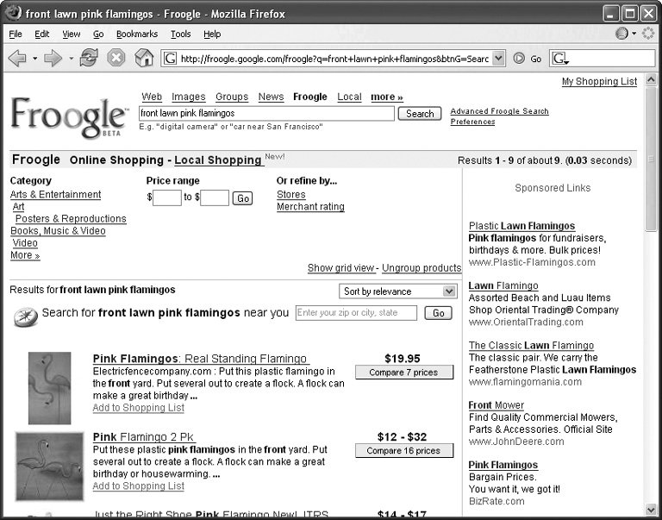Expand the address bar URL history dropdown
Viewport: 662px width, 520px height.
497,59
